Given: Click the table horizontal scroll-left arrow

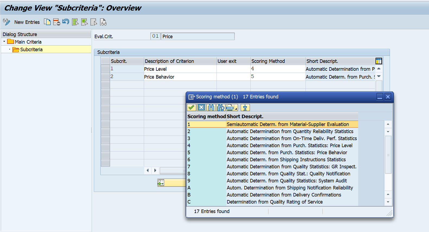Looking at the screenshot, I should coord(148,170).
